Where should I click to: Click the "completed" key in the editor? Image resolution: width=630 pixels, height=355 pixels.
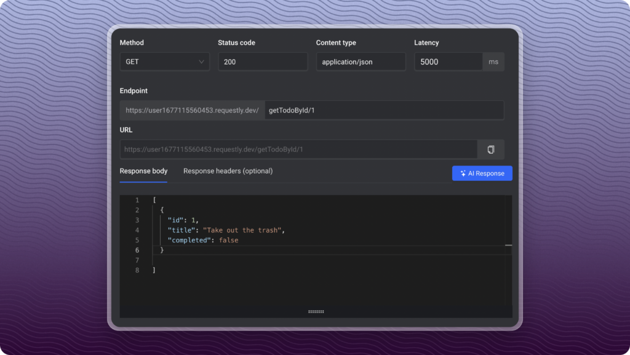[x=189, y=240]
